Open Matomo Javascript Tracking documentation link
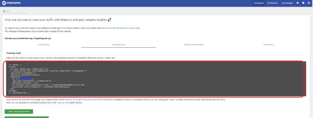The height and width of the screenshot is (118, 313). pyautogui.click(x=84, y=99)
